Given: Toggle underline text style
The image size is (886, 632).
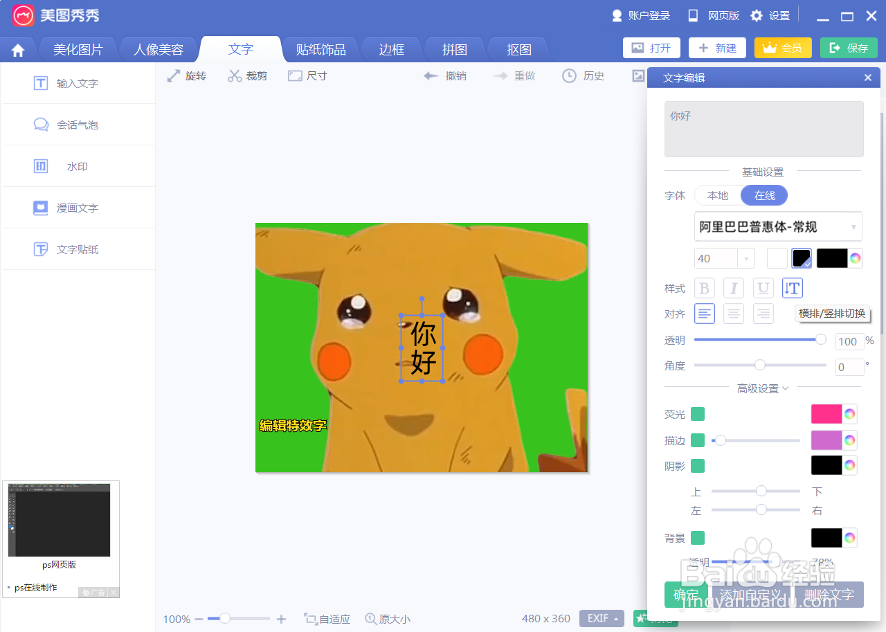Looking at the screenshot, I should (x=763, y=288).
